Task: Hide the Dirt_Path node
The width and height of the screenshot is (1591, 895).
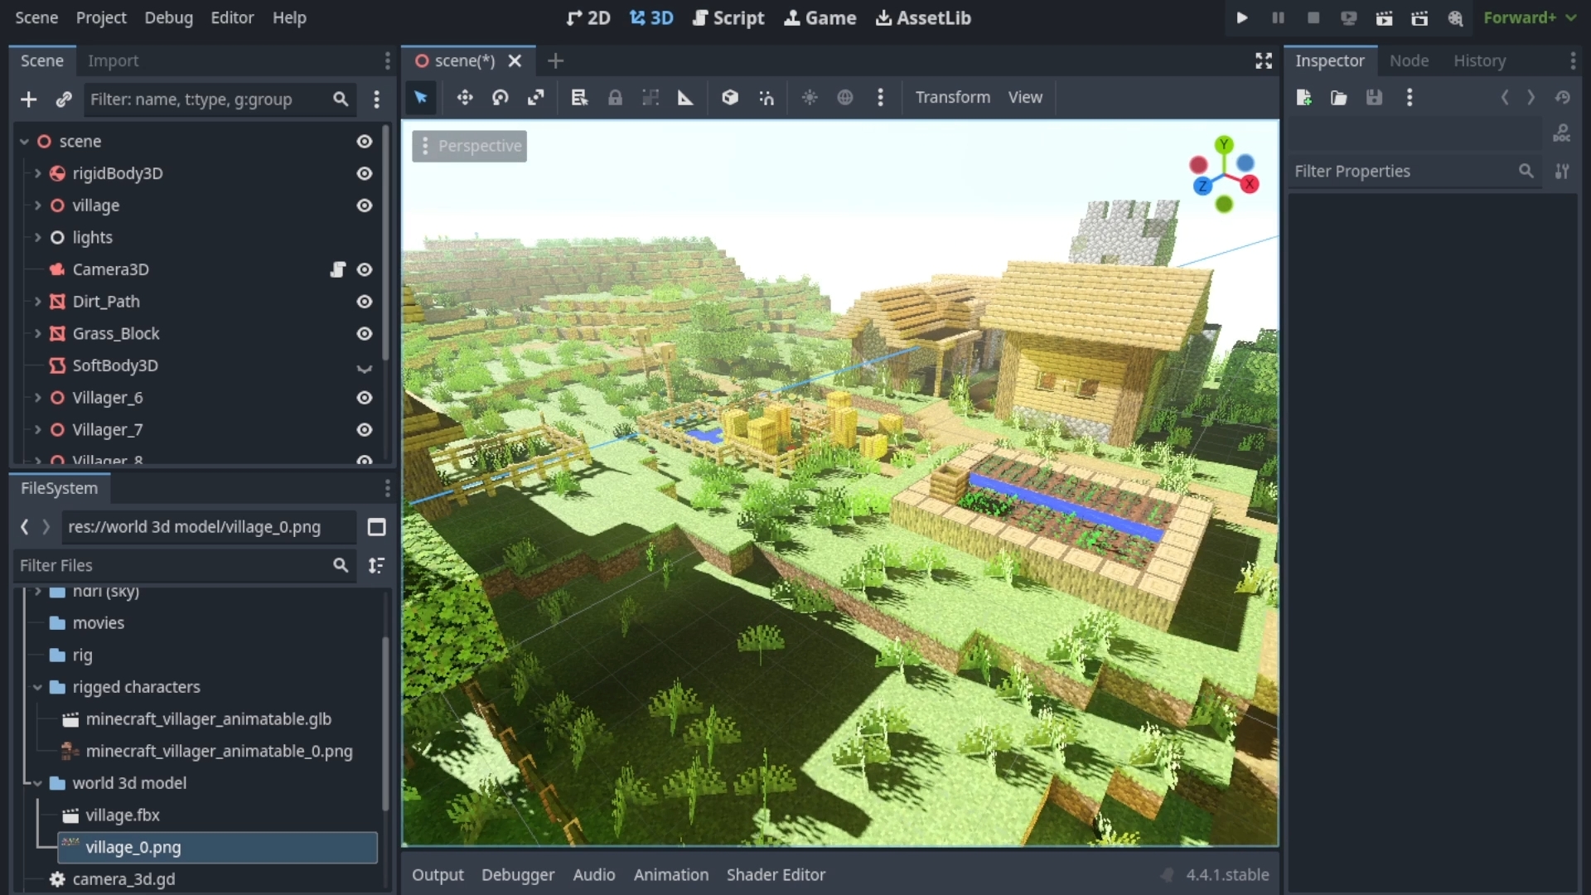Action: pos(365,302)
